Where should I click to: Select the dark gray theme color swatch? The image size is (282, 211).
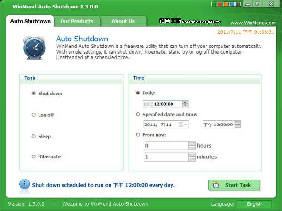point(238,4)
